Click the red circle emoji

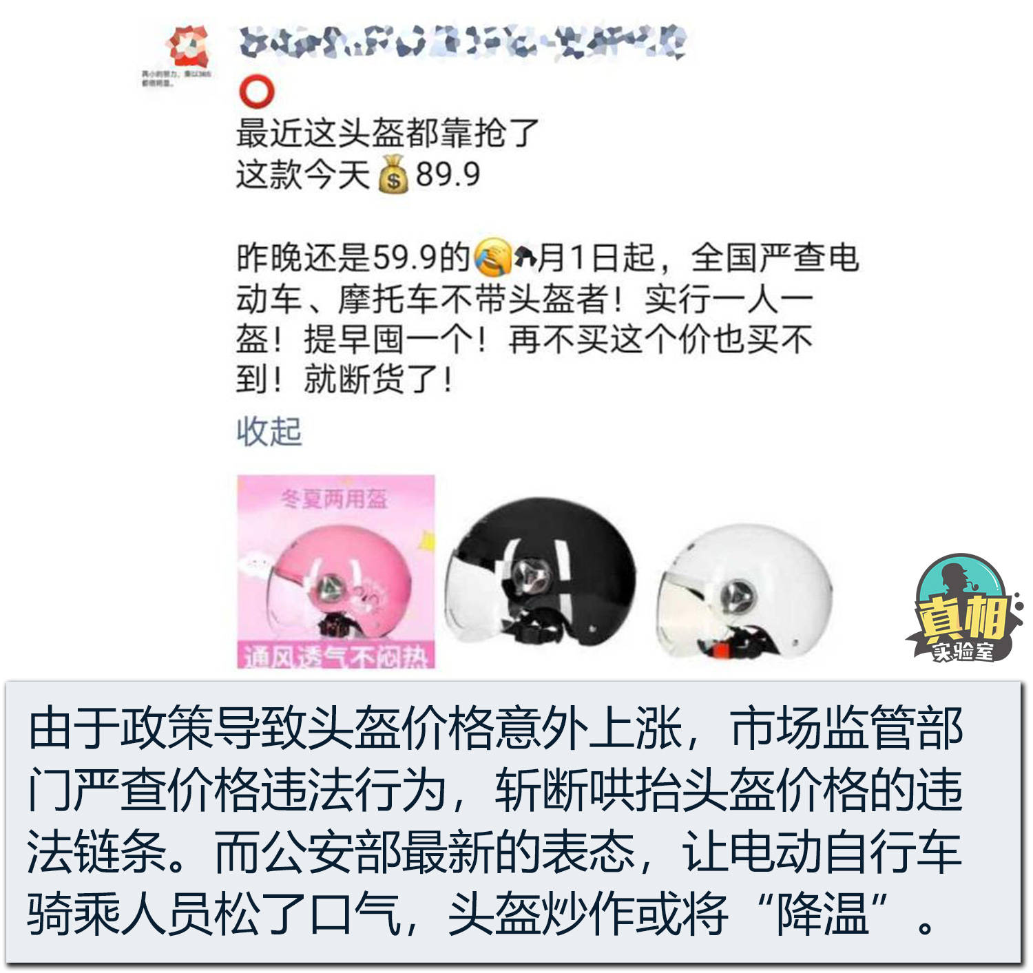coord(256,92)
